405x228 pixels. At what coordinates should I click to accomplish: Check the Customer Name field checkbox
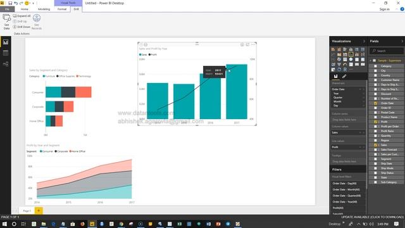click(x=375, y=80)
